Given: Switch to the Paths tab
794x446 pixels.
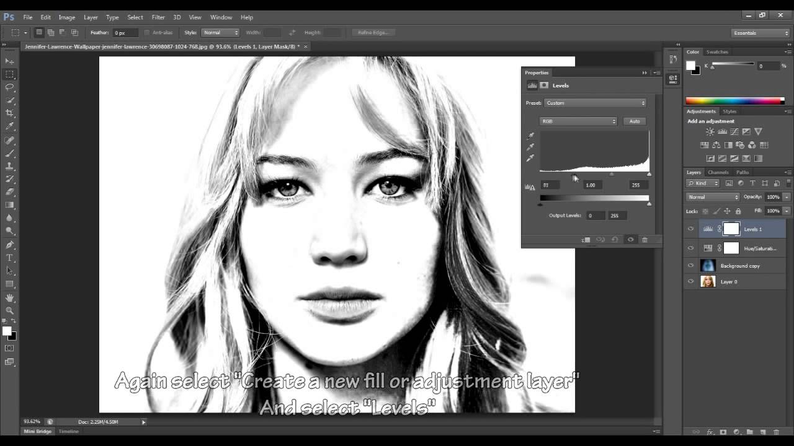Looking at the screenshot, I should 743,172.
